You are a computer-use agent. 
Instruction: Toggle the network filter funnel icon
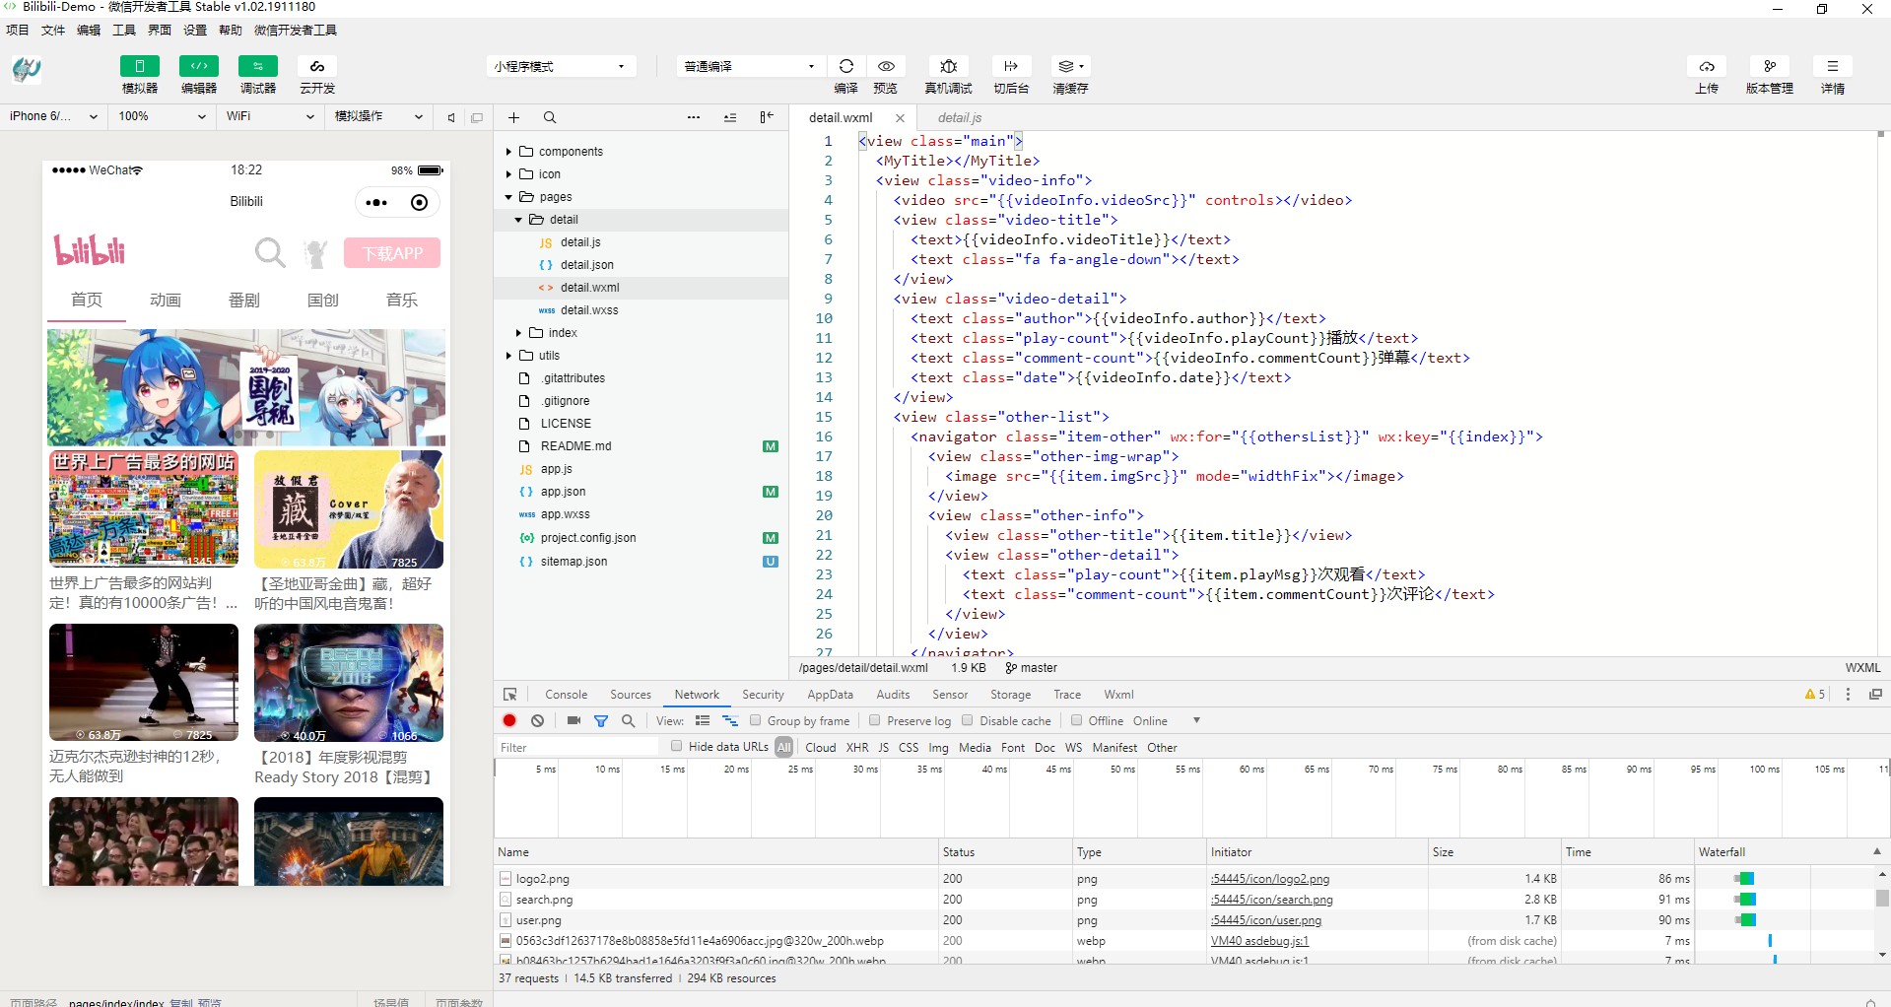point(601,721)
